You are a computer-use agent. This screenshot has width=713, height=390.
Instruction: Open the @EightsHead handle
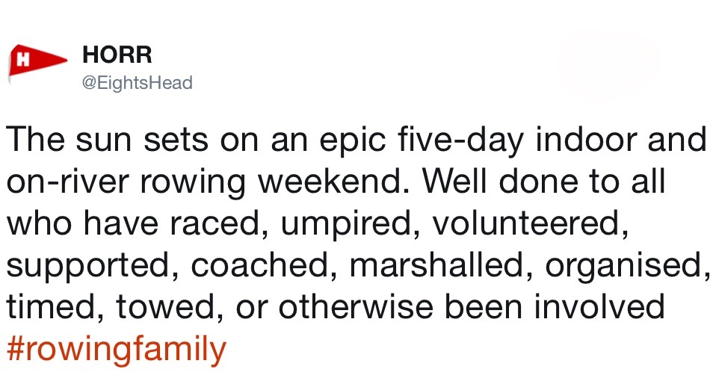[x=136, y=83]
